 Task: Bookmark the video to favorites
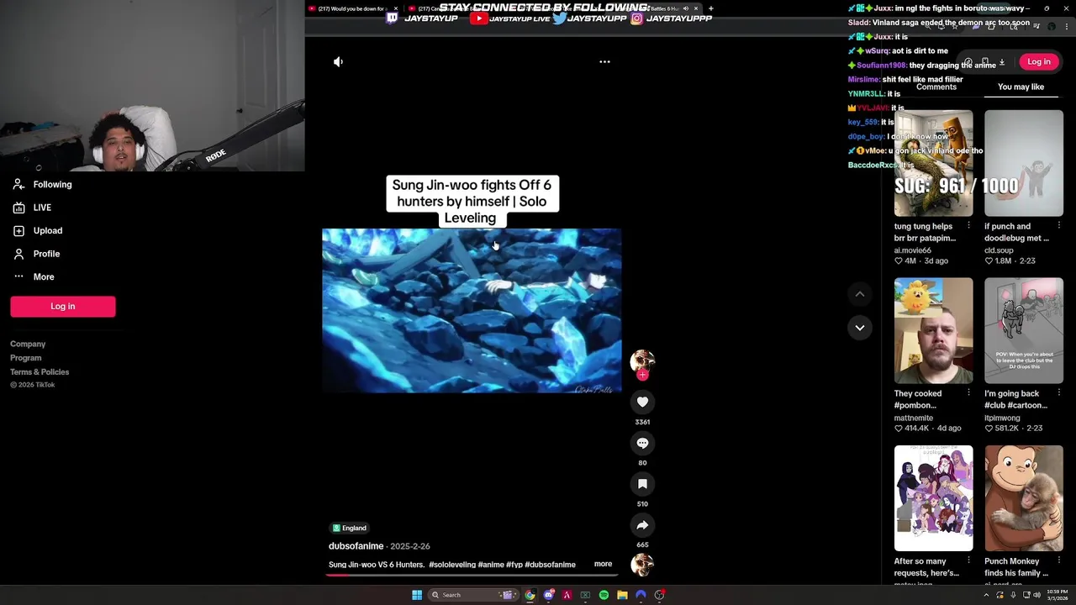pos(642,484)
